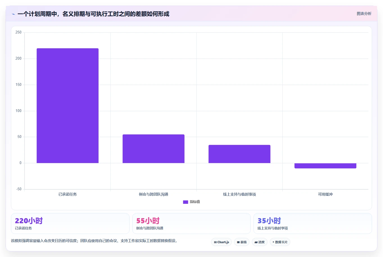Click the 已承诺任务 caption under 220小时
Screen dimensions: 383x257
click(23, 228)
